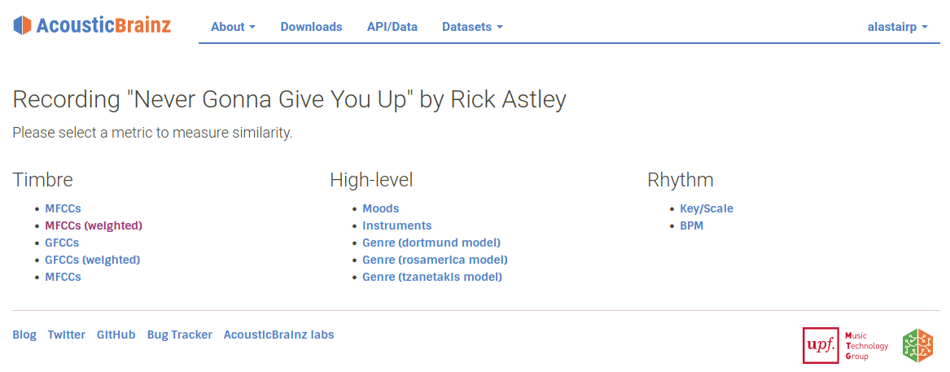Click the MetaBrainz hexagon footer logo
Screen dimensions: 950x372
pyautogui.click(x=917, y=345)
